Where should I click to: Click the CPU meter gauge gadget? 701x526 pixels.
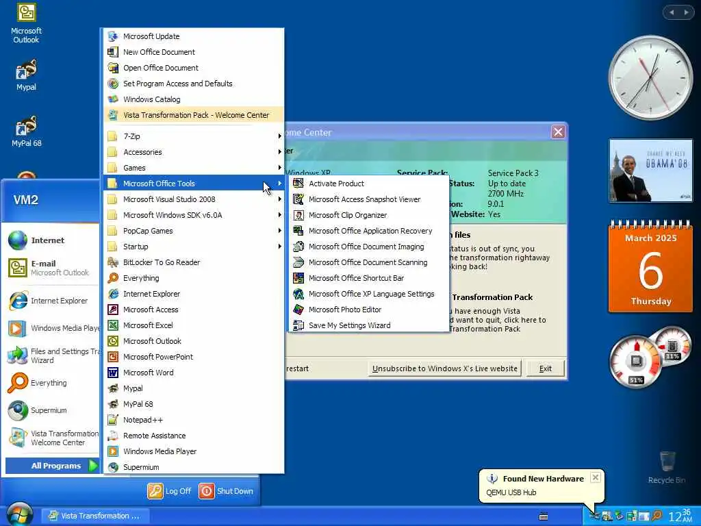(637, 362)
